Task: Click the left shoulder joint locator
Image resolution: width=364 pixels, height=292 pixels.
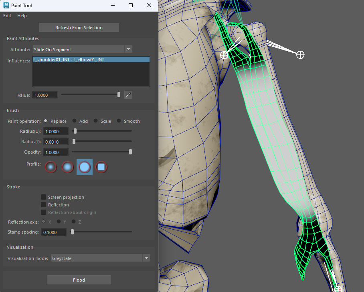Action: tap(224, 55)
